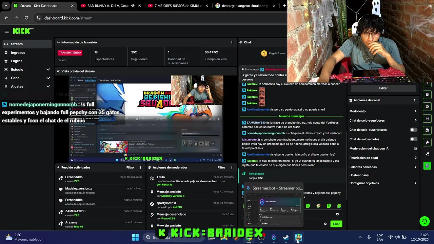This screenshot has height=244, width=434.
Task: Toggle Chat de solo-emotes switch
Action: tap(414, 139)
